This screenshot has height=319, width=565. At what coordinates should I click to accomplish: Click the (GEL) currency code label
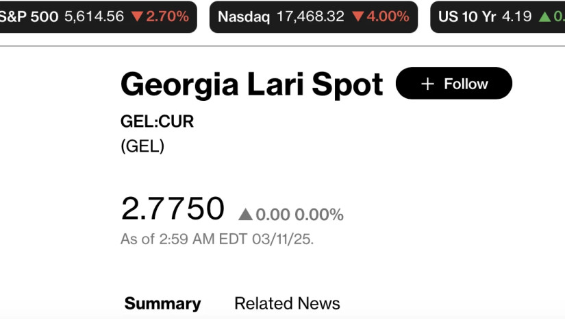point(142,146)
